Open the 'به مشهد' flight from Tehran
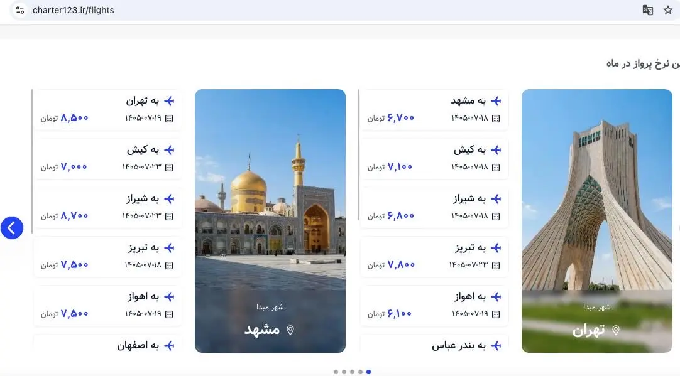This screenshot has height=376, width=680. tap(434, 110)
